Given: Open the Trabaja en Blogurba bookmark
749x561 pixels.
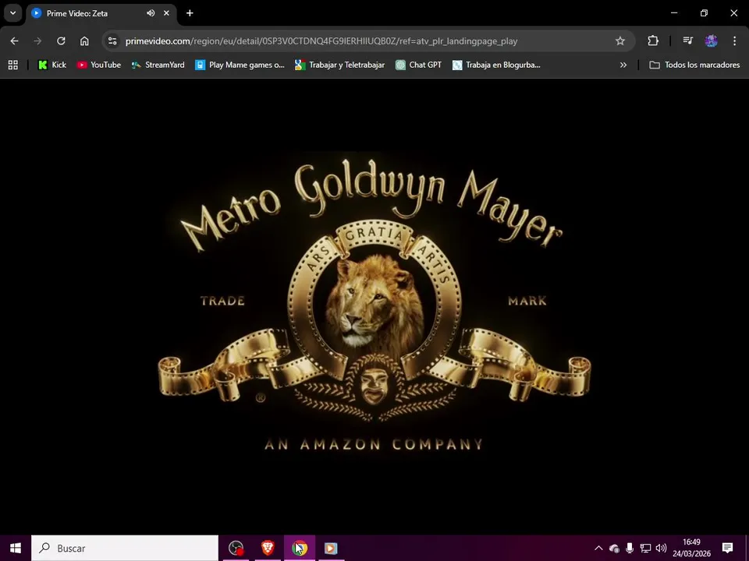Looking at the screenshot, I should [x=496, y=65].
